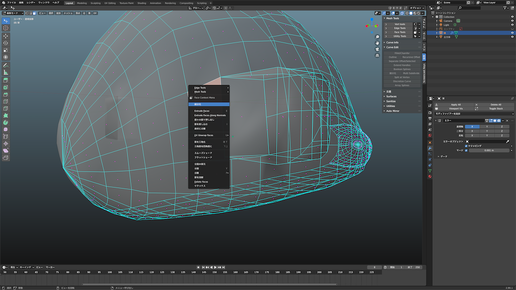The height and width of the screenshot is (290, 516).
Task: Adjust the merge distance 0.001 m field
Action: [x=489, y=150]
